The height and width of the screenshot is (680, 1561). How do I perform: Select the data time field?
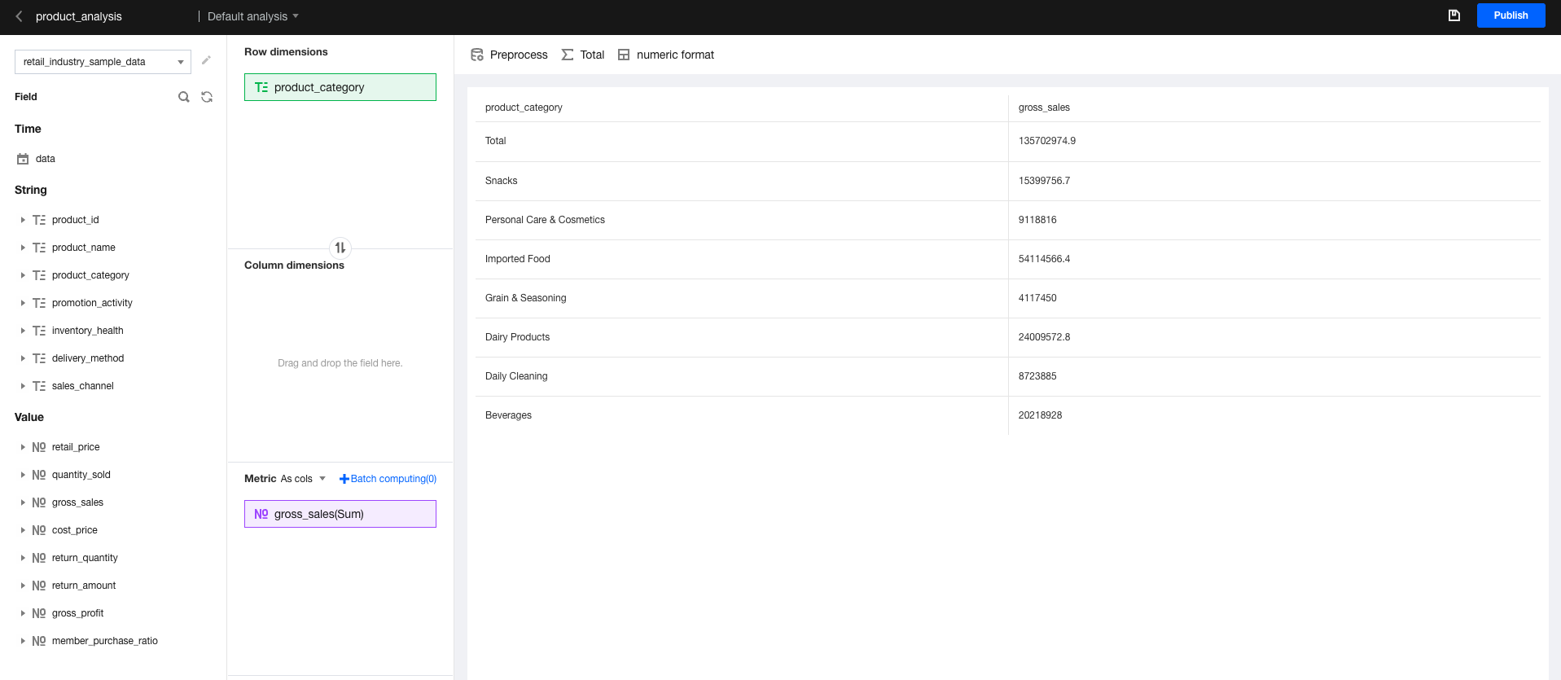click(x=45, y=159)
